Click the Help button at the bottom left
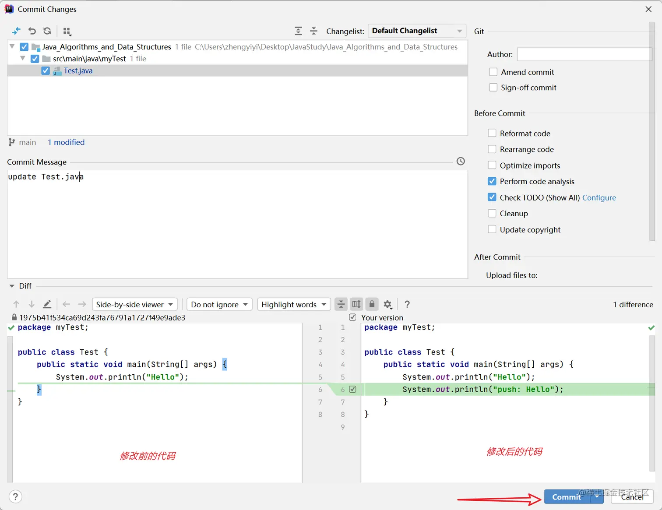The width and height of the screenshot is (662, 510). pyautogui.click(x=15, y=496)
